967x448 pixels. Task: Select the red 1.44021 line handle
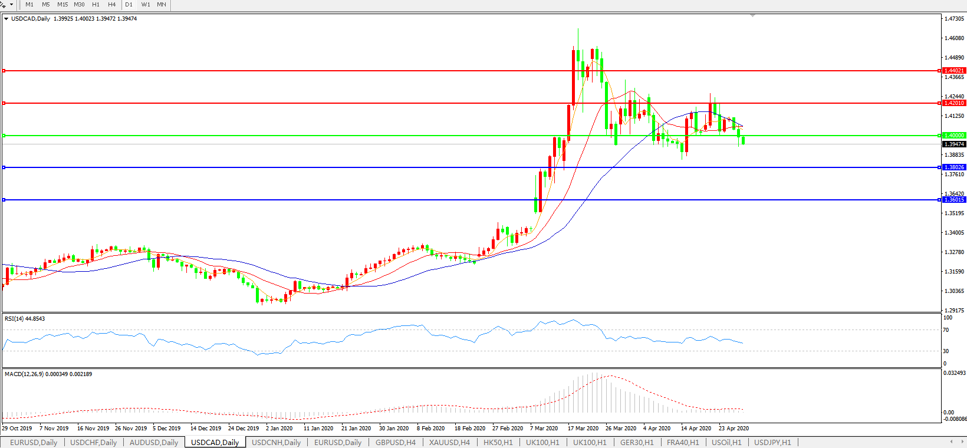click(4, 71)
